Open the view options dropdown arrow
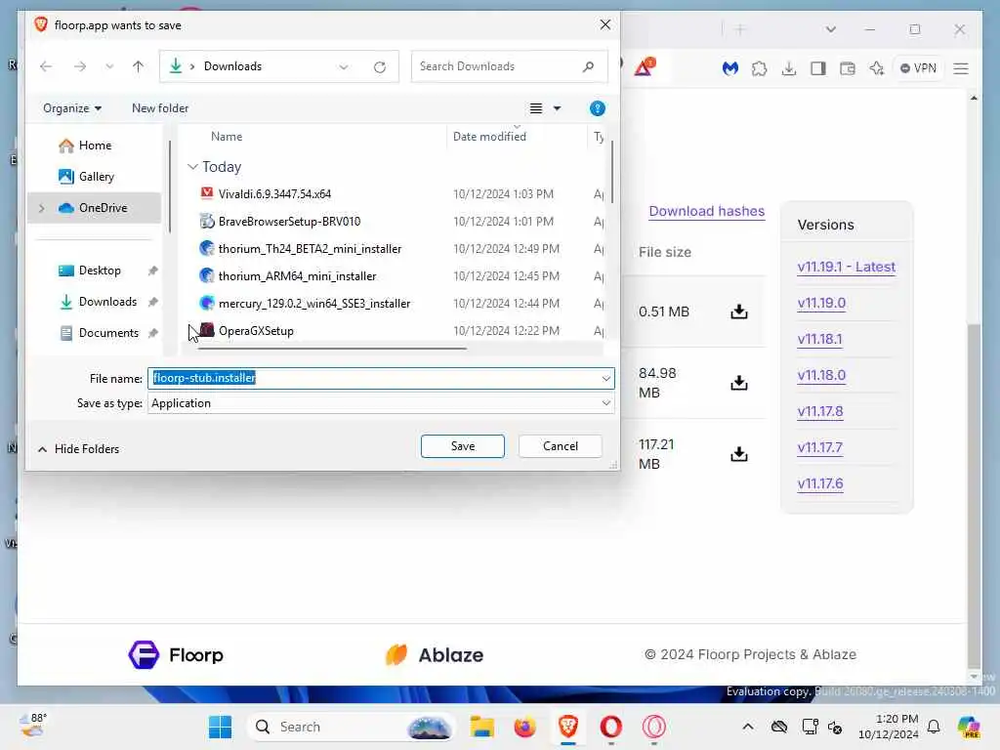Screen dimensions: 1000x750 [x=557, y=108]
